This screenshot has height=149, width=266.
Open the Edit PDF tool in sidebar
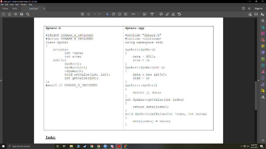[263, 33]
